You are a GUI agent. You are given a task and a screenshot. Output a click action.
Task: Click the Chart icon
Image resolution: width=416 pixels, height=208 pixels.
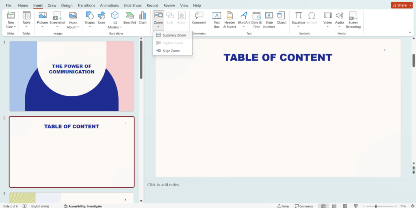tap(143, 18)
